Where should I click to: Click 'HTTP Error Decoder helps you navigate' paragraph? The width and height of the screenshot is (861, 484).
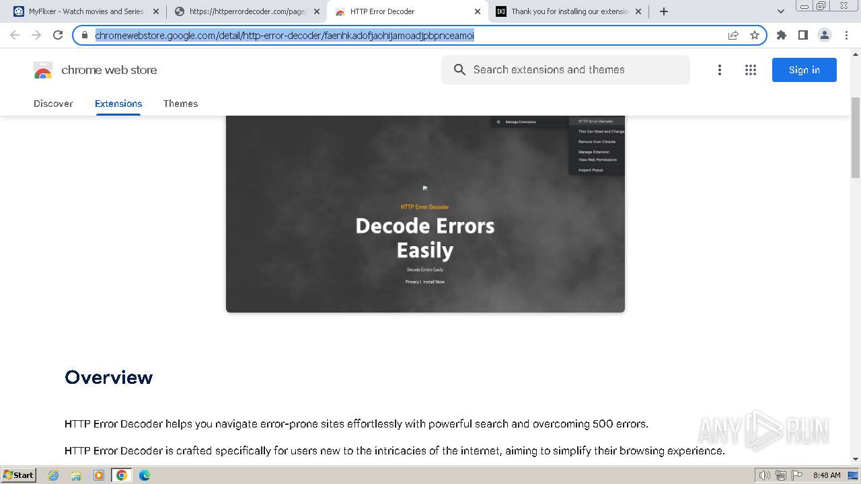click(x=357, y=424)
